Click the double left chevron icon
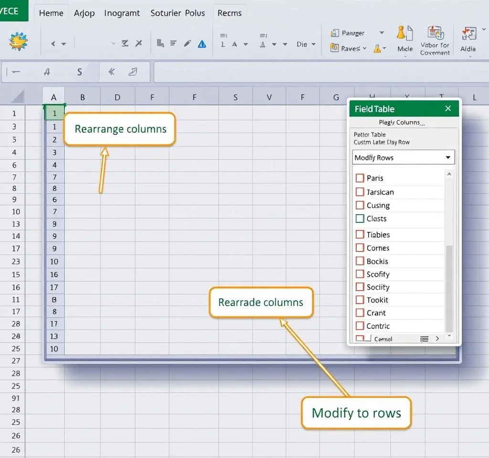This screenshot has height=458, width=489. click(112, 72)
